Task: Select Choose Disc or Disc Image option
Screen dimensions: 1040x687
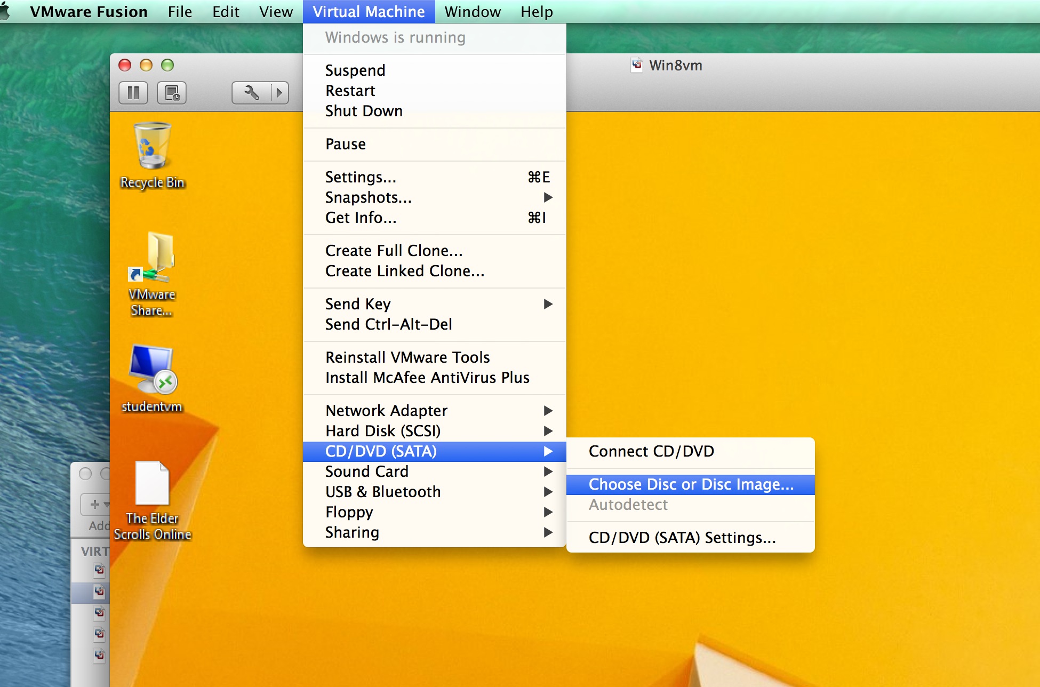Action: (691, 483)
